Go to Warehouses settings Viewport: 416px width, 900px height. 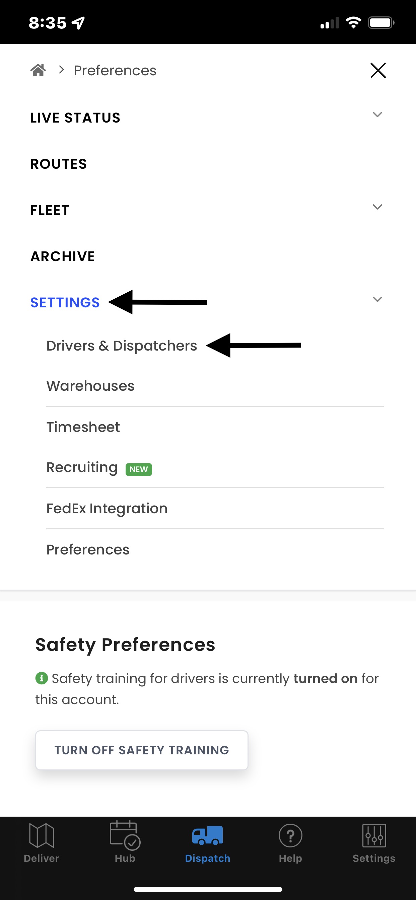(90, 386)
